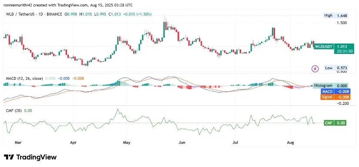Select the May label on time axis
This screenshot has height=167, width=359.
point(126,143)
